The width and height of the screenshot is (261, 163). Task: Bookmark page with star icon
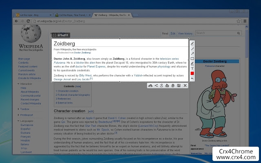(x=238, y=21)
